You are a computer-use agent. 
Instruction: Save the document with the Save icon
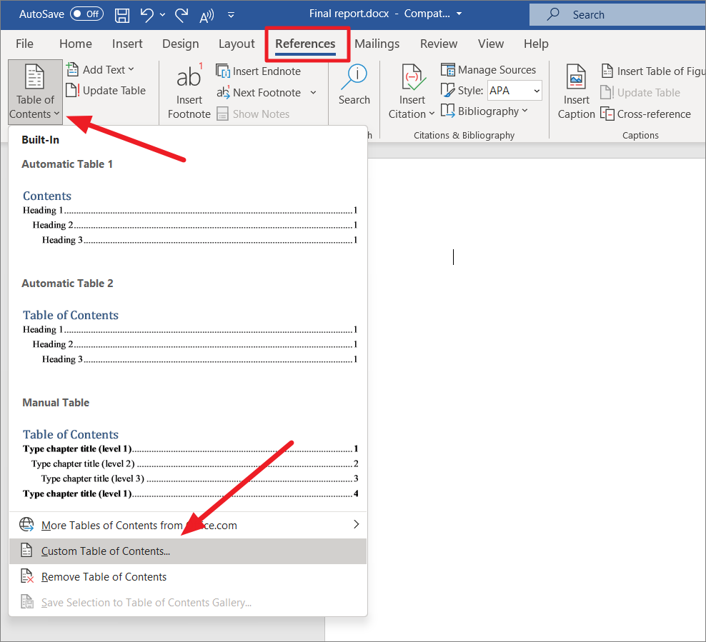(122, 14)
